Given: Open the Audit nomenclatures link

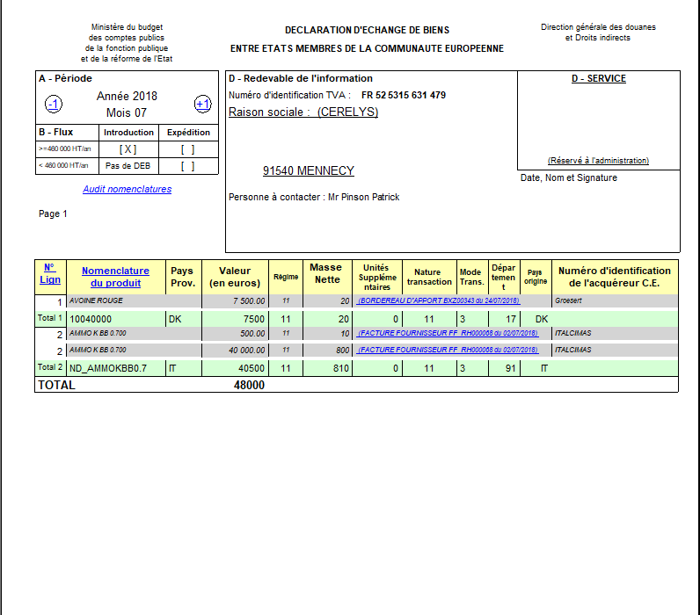Looking at the screenshot, I should 127,189.
